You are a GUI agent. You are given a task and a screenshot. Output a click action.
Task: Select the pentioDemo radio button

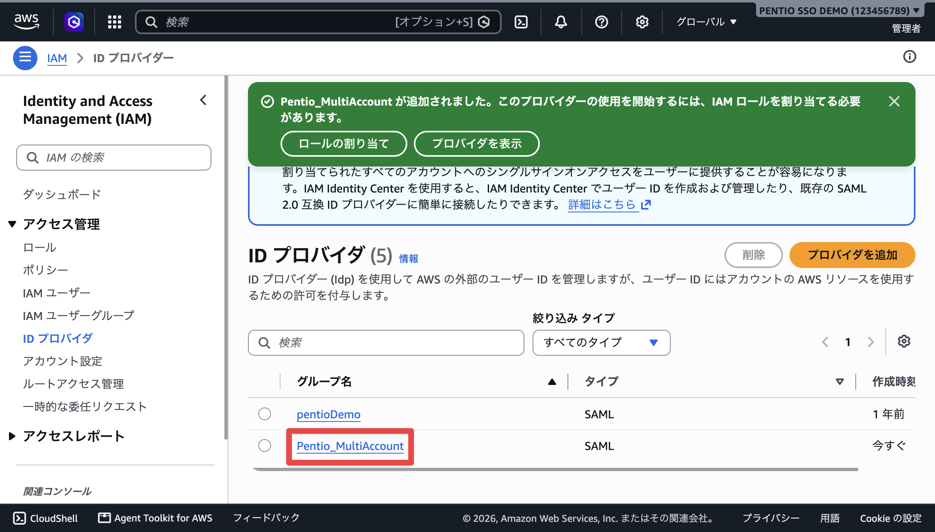265,414
